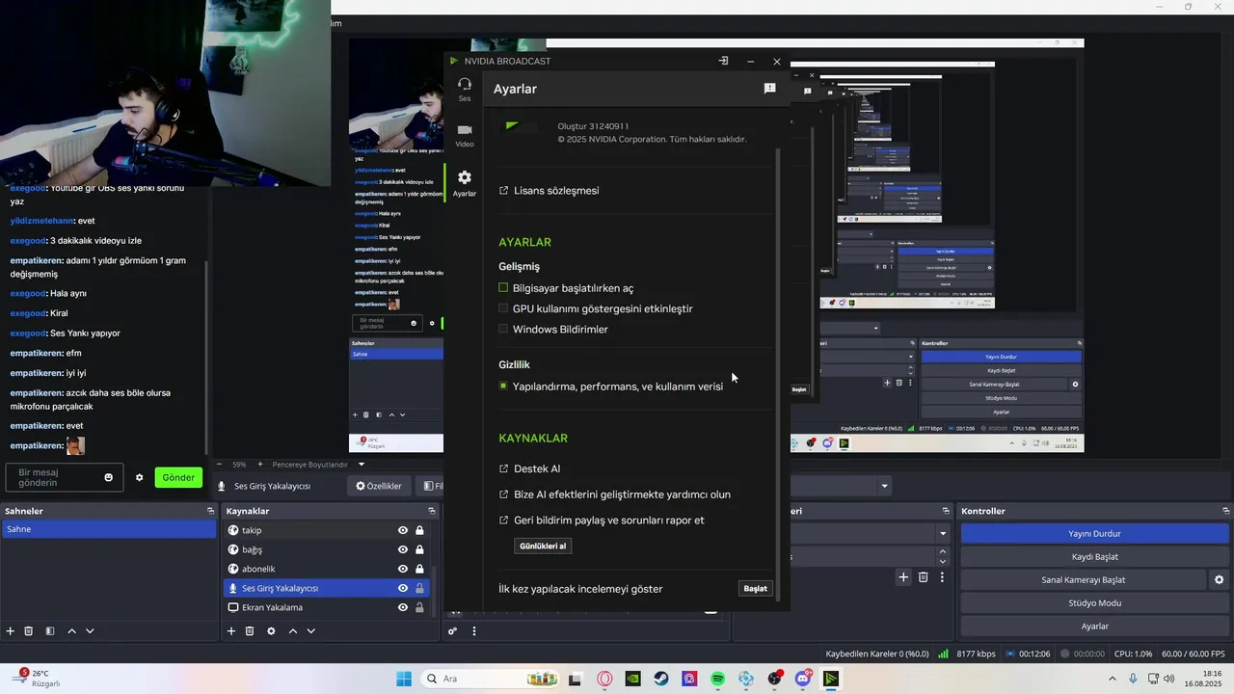
Task: Pop out the Sahneler dock panel
Action: (210, 511)
